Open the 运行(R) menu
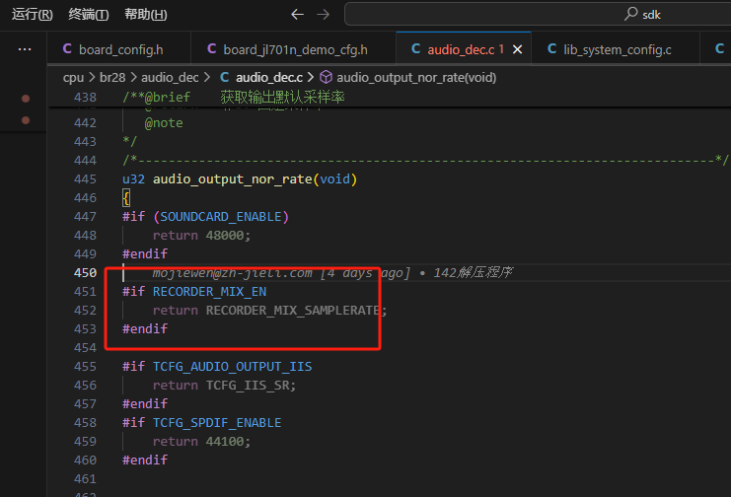 click(x=33, y=15)
